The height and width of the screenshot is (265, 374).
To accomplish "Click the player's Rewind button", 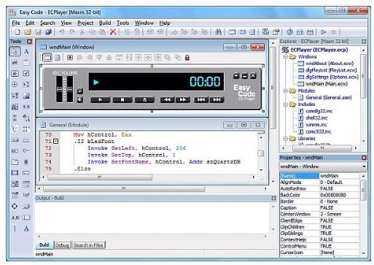I will pyautogui.click(x=167, y=99).
